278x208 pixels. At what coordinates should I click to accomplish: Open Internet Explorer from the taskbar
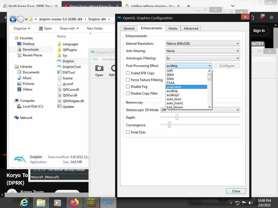[x=24, y=203]
